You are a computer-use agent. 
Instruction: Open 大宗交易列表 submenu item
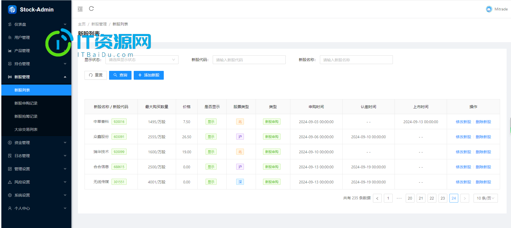click(x=36, y=129)
